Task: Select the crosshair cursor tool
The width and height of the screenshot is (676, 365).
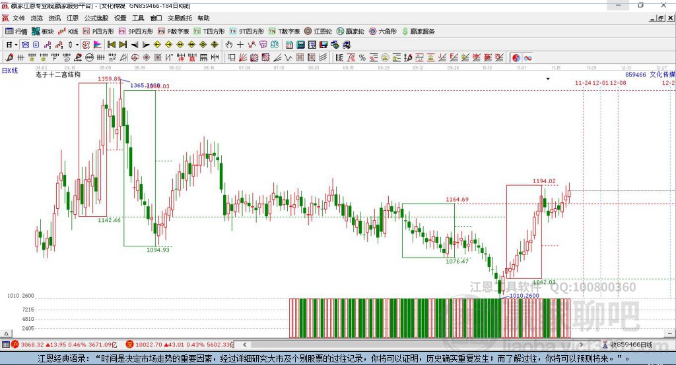Action: click(240, 45)
